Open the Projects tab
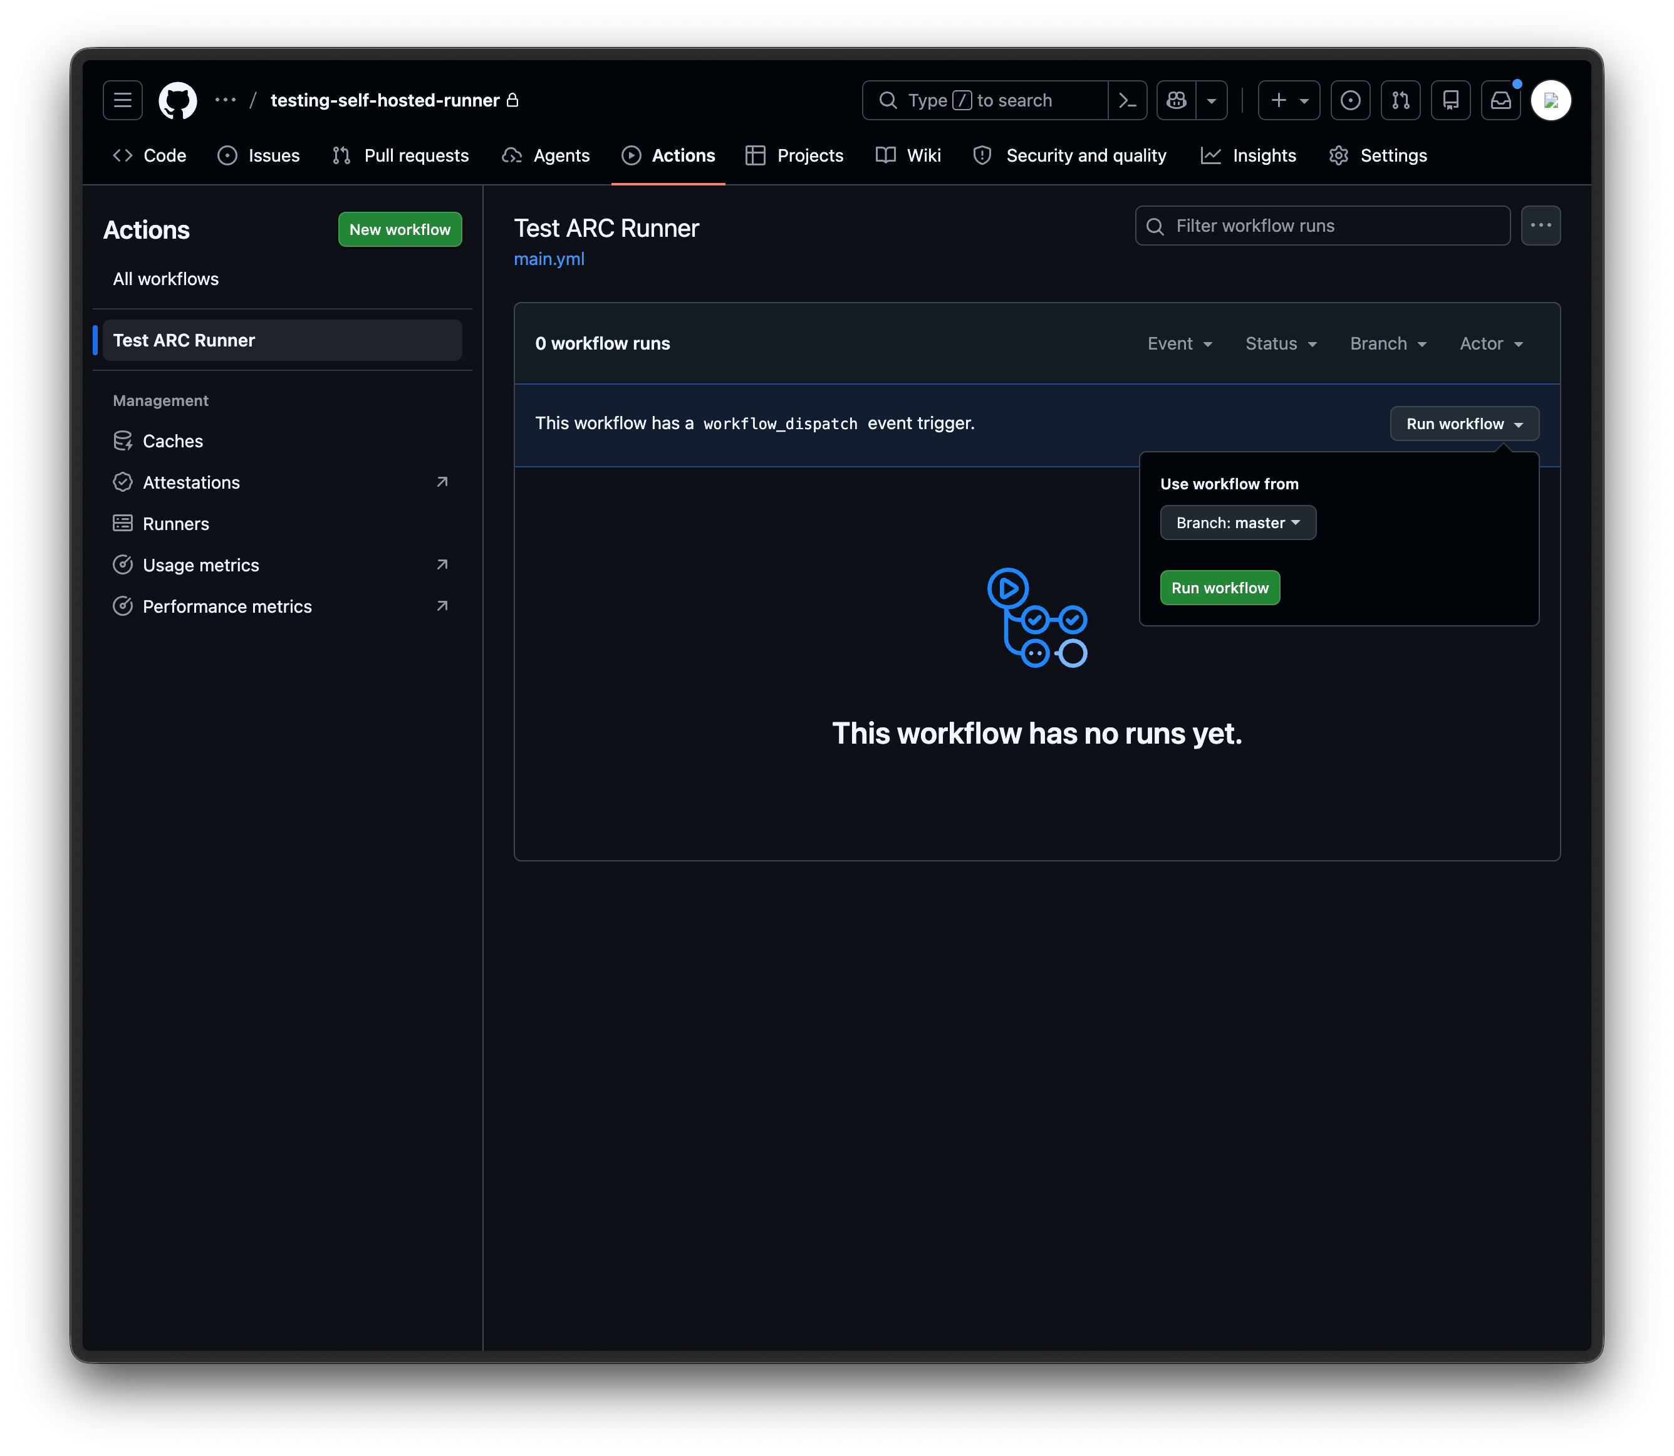This screenshot has width=1674, height=1456. pos(795,155)
